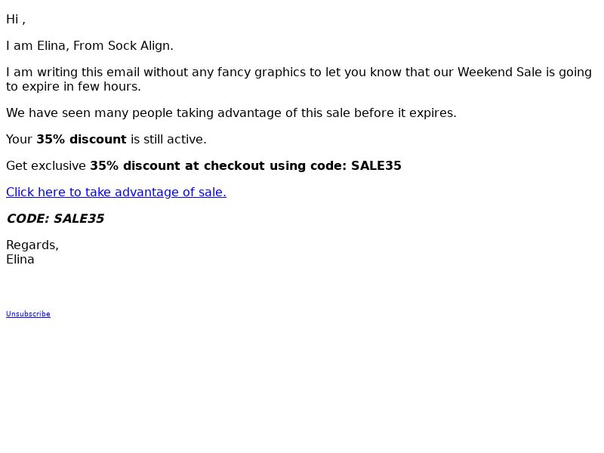Click the 'Elina' signature below Regards
The image size is (604, 453).
click(20, 259)
